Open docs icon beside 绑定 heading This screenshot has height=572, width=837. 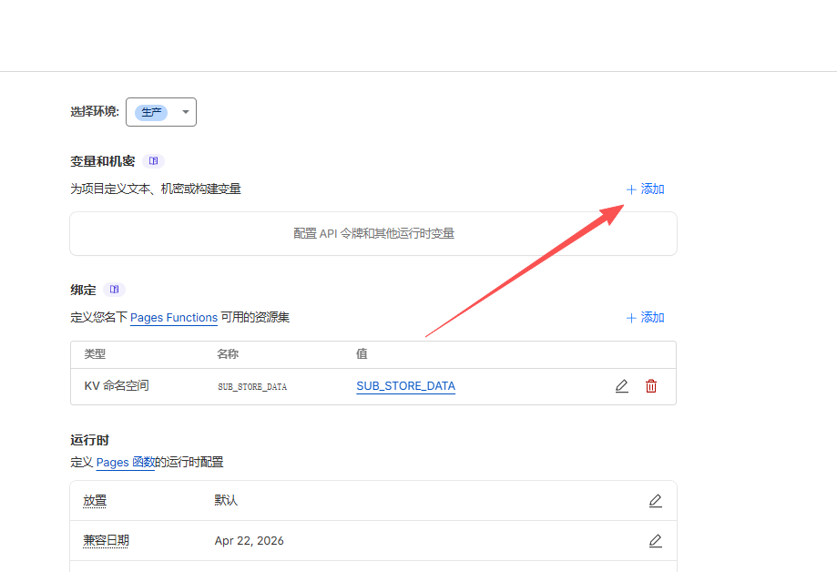[x=114, y=290]
